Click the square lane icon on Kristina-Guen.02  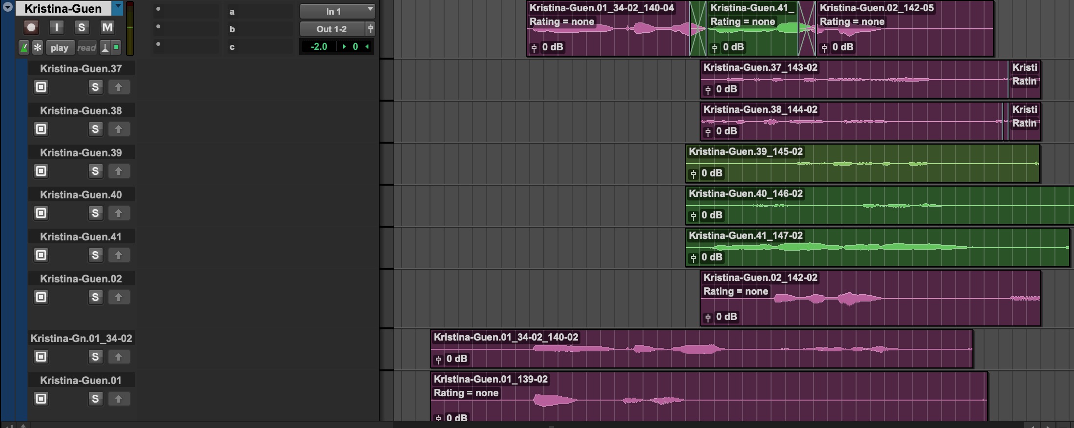coord(41,297)
